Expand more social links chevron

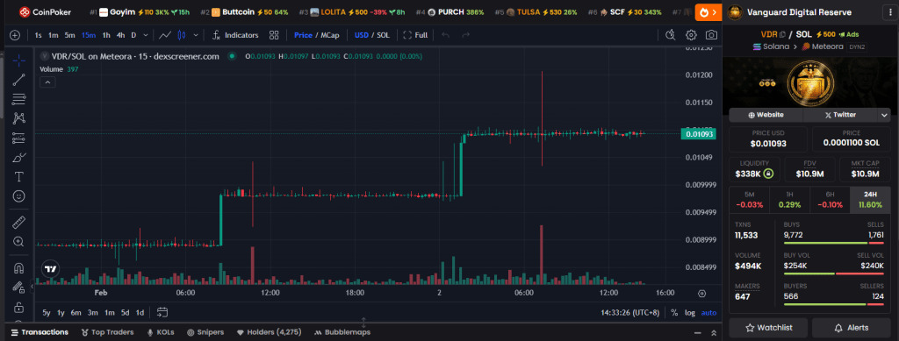[884, 115]
